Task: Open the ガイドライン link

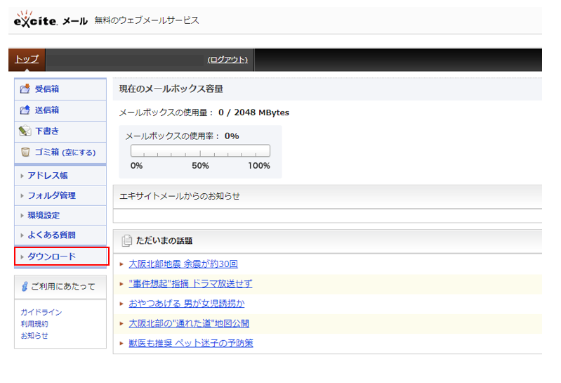Action: 41,312
